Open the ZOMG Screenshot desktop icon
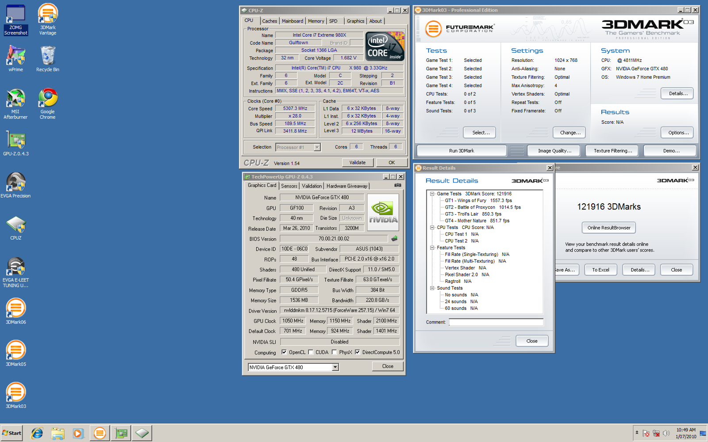The width and height of the screenshot is (708, 442). point(15,20)
